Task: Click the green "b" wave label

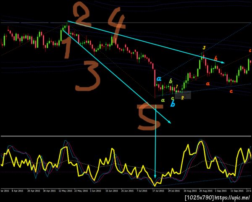Action: (x=171, y=81)
